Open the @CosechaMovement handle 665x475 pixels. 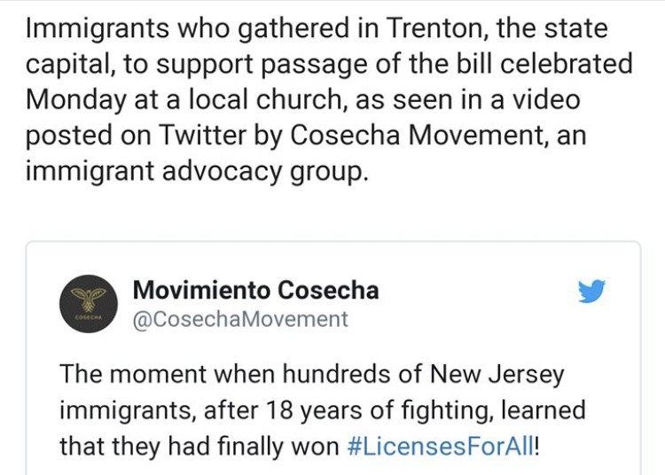click(x=240, y=319)
